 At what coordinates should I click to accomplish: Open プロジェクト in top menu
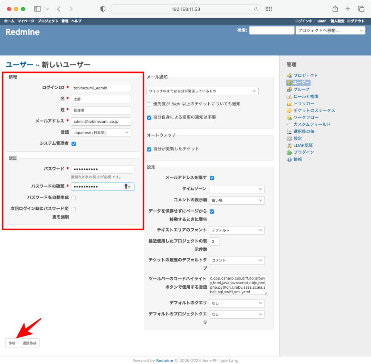[48, 21]
